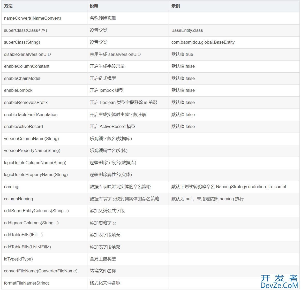This screenshot has width=301, height=291.
Task: Click 设置父类 in the superClass(Class<?>) row
Action: click(x=99, y=30)
